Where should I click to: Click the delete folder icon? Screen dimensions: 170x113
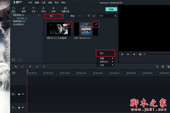coord(20,60)
